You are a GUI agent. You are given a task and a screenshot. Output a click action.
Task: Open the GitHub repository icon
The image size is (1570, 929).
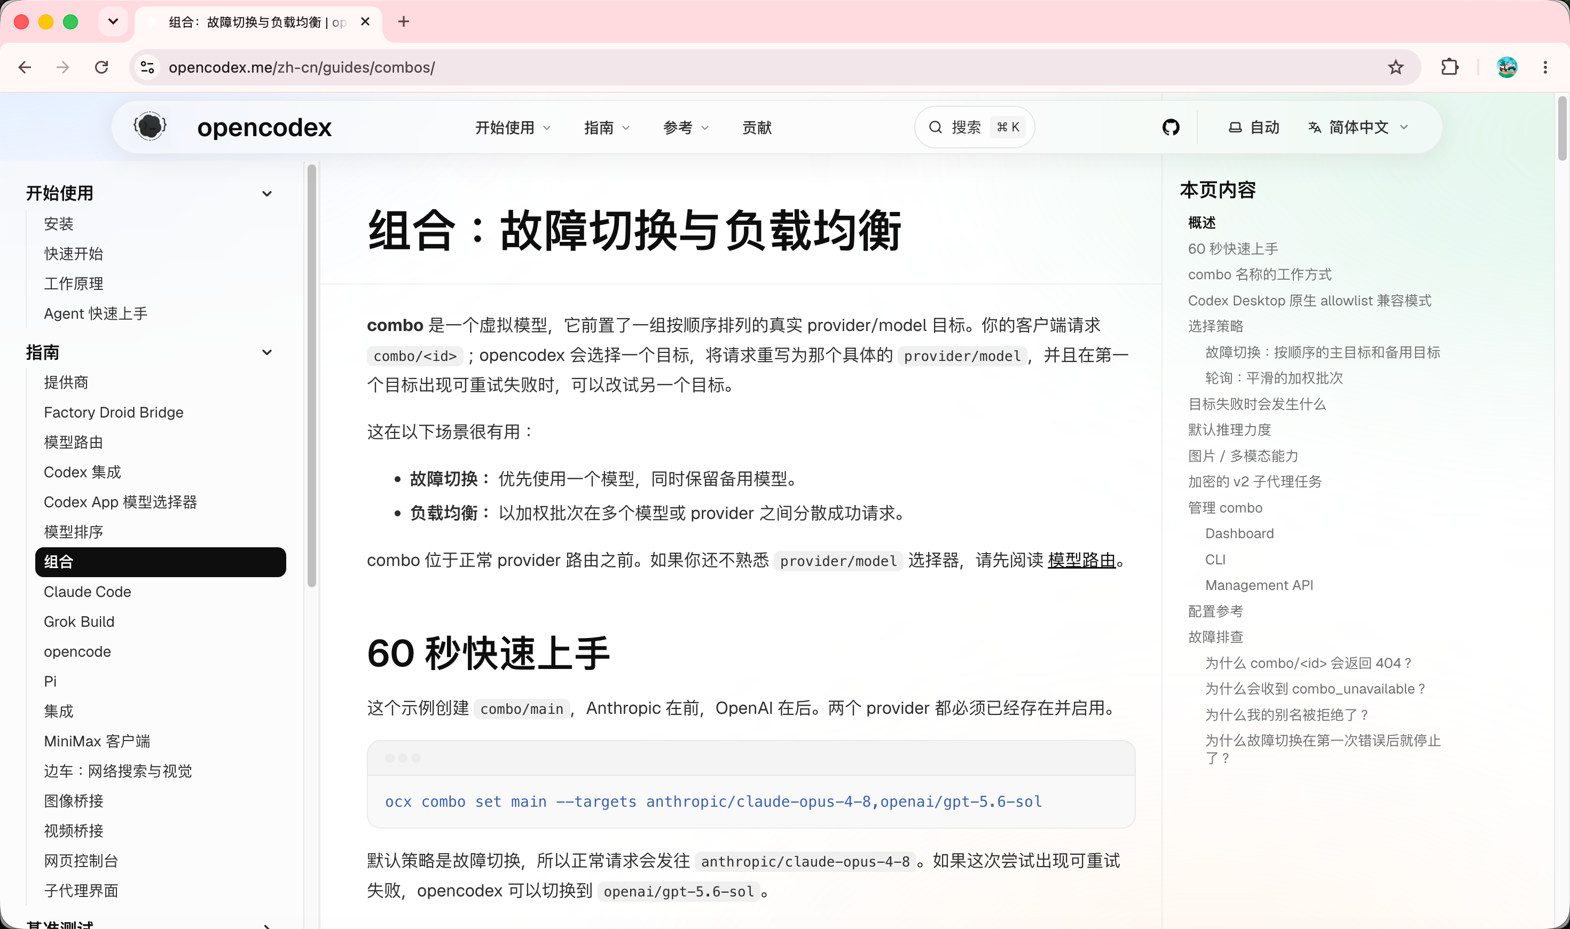(1171, 128)
